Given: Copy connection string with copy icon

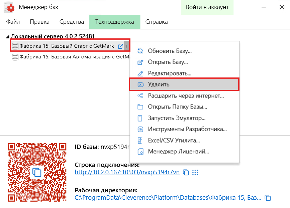Looking at the screenshot, I should coord(186,172).
